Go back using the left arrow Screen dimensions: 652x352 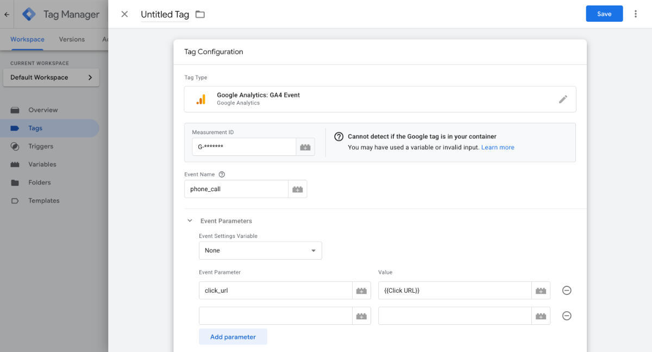(x=7, y=15)
